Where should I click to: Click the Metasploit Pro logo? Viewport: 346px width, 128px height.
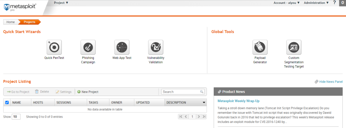20,7
